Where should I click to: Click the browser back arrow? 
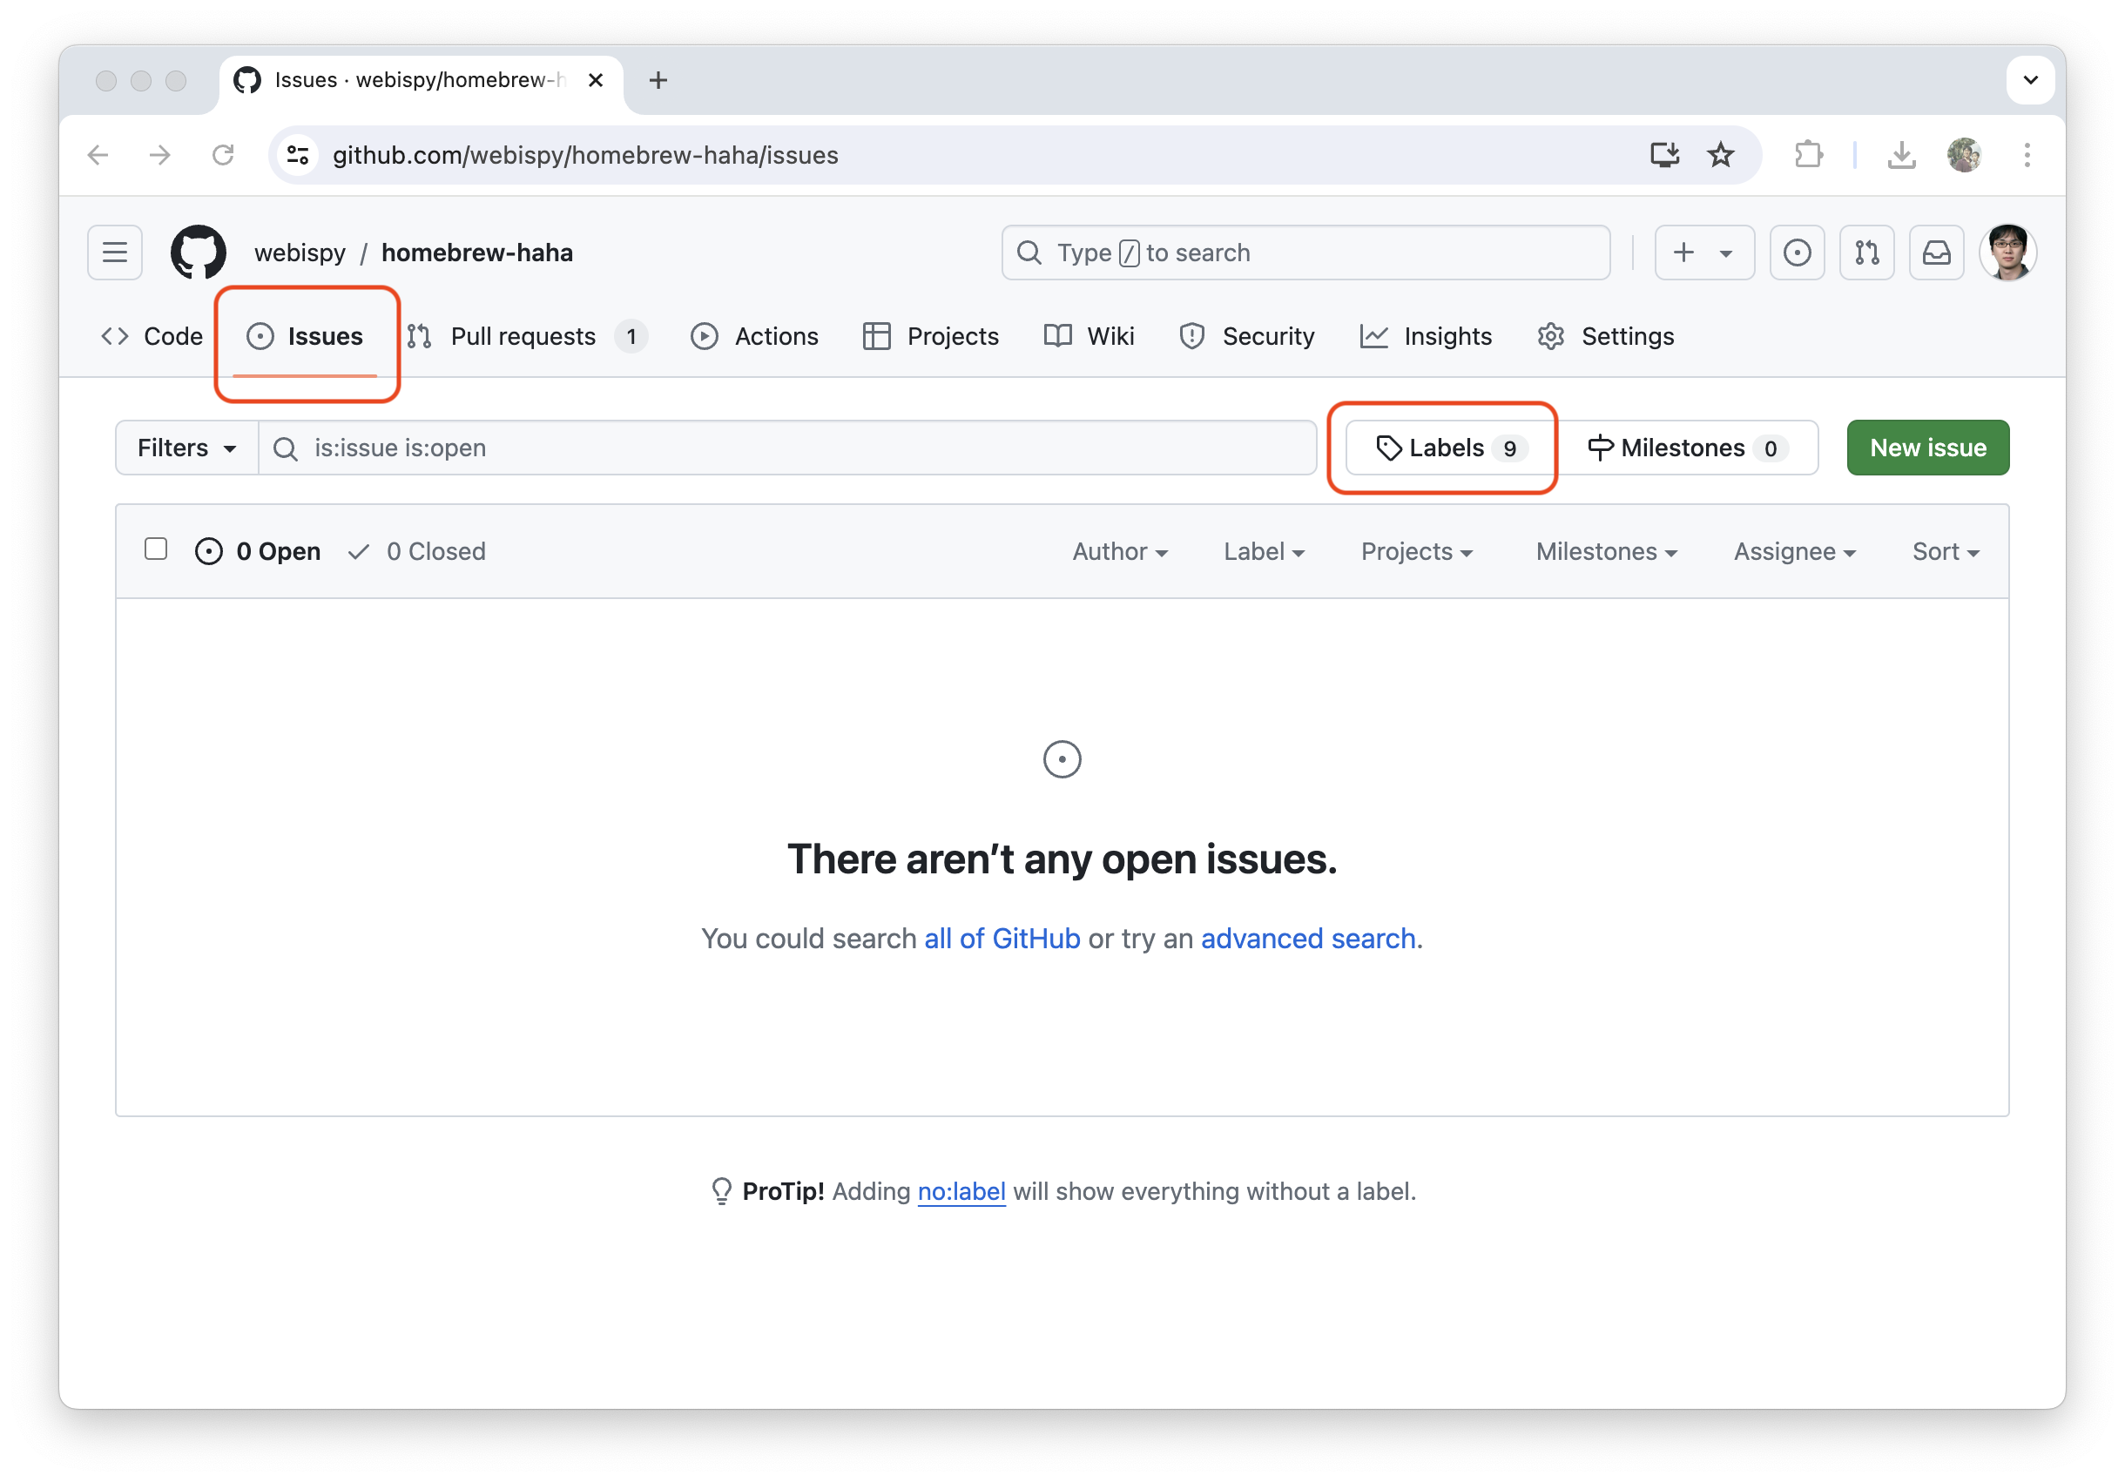[x=98, y=154]
